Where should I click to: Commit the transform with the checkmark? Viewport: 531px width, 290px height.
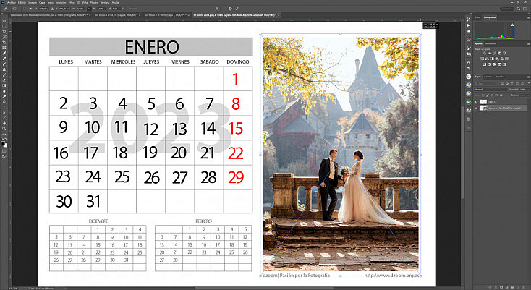pos(237,9)
